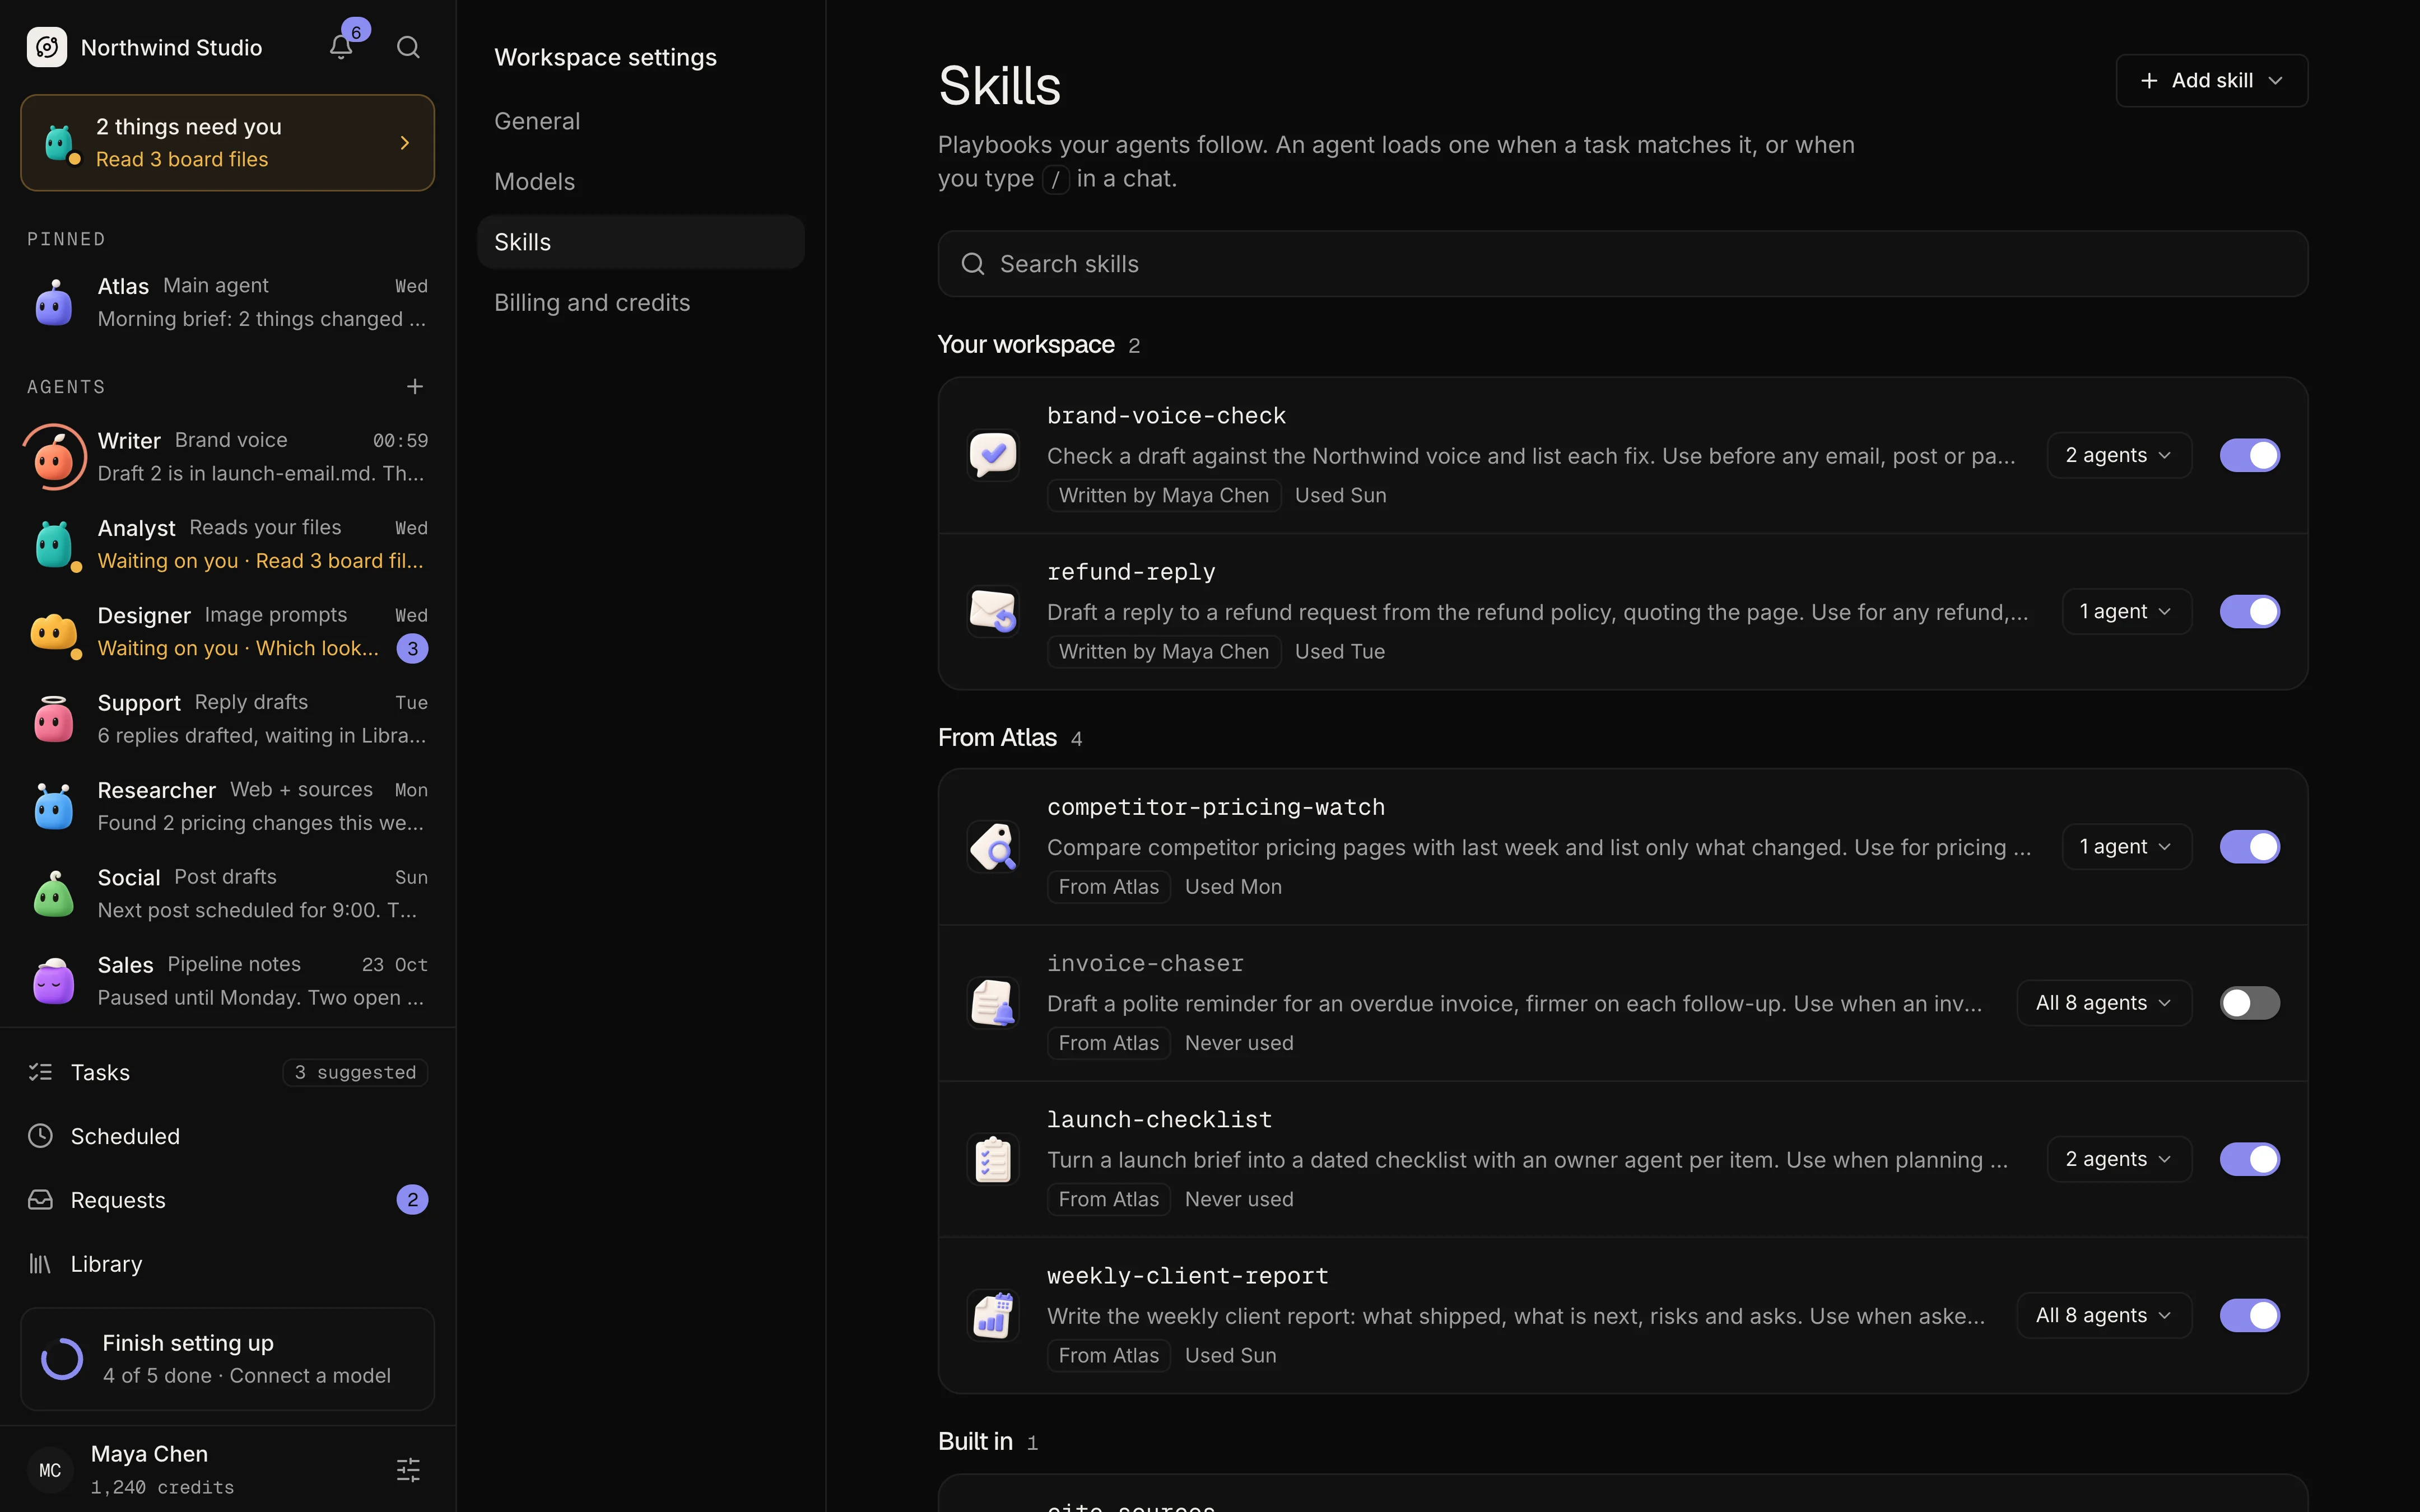The height and width of the screenshot is (1512, 2420).
Task: Open General workspace settings
Action: [641, 121]
